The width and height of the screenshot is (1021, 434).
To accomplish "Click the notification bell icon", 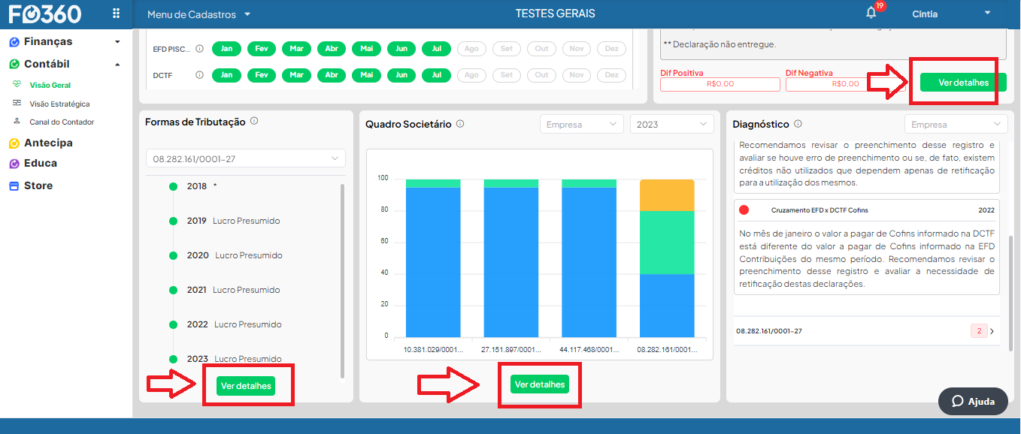I will pos(871,13).
